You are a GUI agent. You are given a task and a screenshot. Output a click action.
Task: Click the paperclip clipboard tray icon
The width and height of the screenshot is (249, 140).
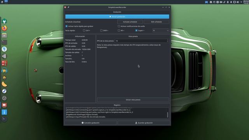(x=224, y=2)
